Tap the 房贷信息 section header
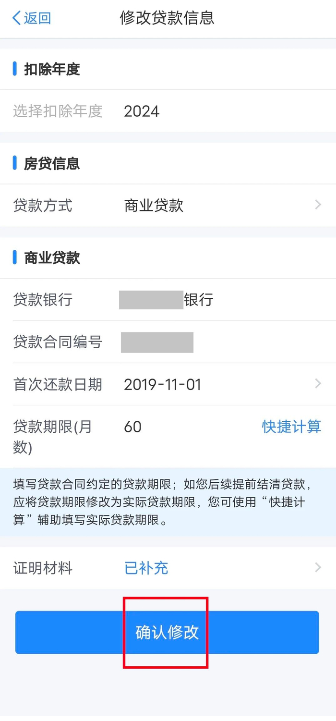336x721 pixels. (x=52, y=164)
